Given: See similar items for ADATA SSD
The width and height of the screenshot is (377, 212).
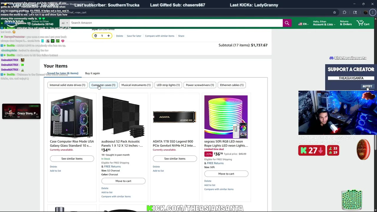Looking at the screenshot, I should click(175, 159).
